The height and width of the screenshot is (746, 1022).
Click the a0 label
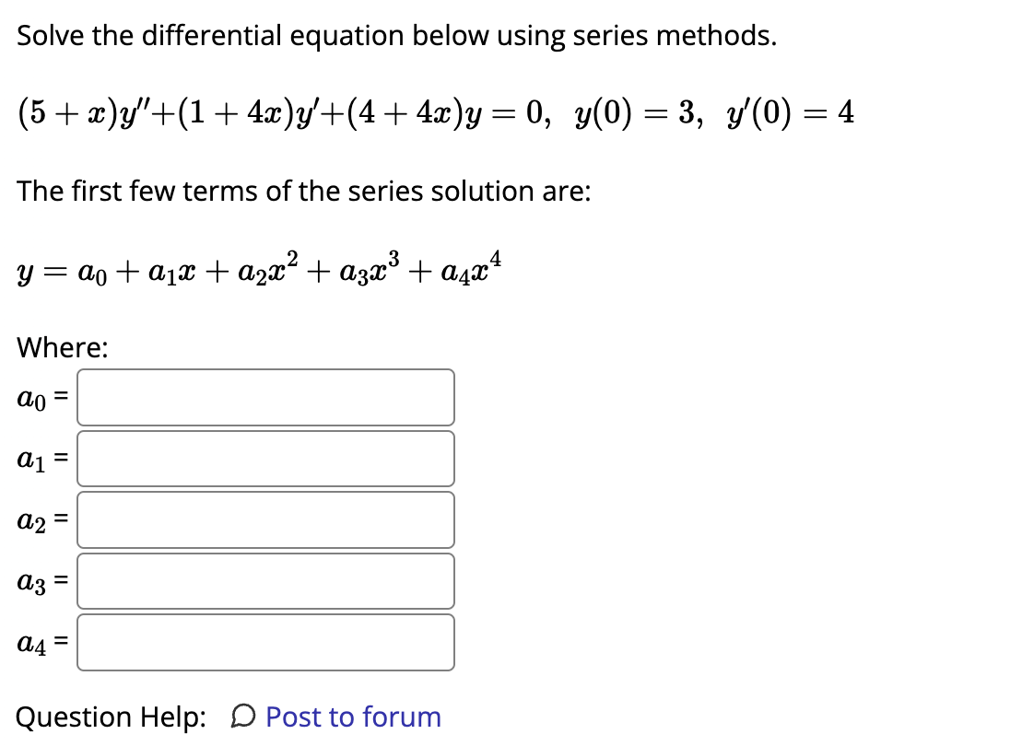coord(37,398)
